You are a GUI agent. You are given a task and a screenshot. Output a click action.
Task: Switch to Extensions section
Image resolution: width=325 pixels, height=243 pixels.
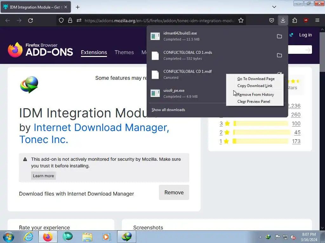tap(94, 52)
